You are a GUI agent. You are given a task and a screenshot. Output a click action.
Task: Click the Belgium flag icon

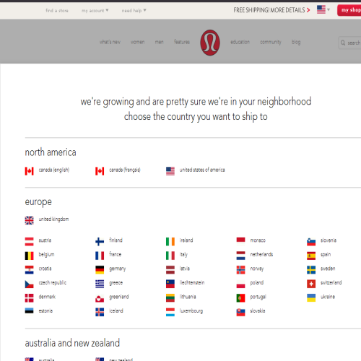point(30,256)
